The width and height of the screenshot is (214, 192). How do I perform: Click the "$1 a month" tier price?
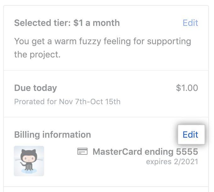[x=97, y=23]
